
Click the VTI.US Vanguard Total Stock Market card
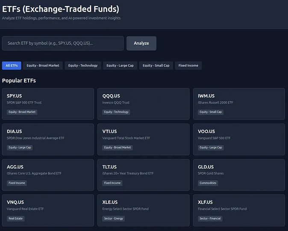pyautogui.click(x=143, y=139)
